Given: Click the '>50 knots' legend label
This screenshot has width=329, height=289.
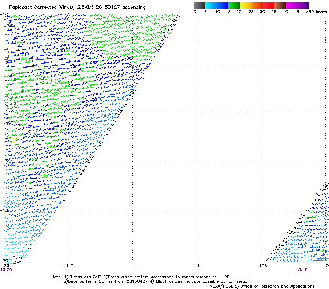Looking at the screenshot, I should [316, 12].
